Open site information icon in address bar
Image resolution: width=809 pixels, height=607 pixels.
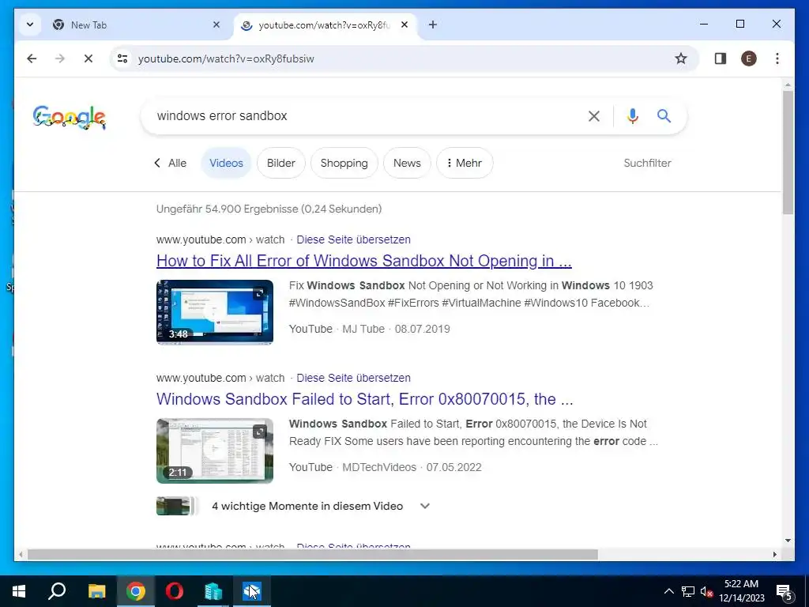[x=122, y=58]
